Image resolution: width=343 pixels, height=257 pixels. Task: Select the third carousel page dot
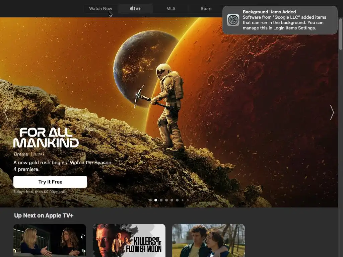pos(161,200)
